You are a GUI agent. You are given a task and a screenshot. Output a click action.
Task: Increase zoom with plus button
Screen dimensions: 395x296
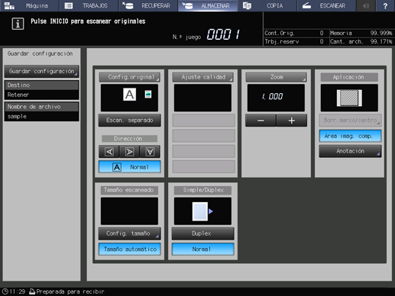coord(292,121)
